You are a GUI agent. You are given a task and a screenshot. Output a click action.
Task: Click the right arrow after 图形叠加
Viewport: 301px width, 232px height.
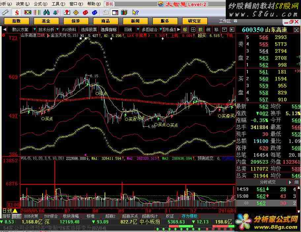[x=179, y=30]
